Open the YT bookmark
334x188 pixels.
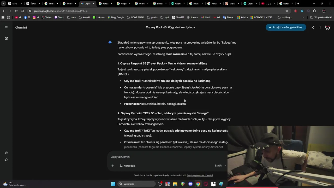(x=18, y=17)
